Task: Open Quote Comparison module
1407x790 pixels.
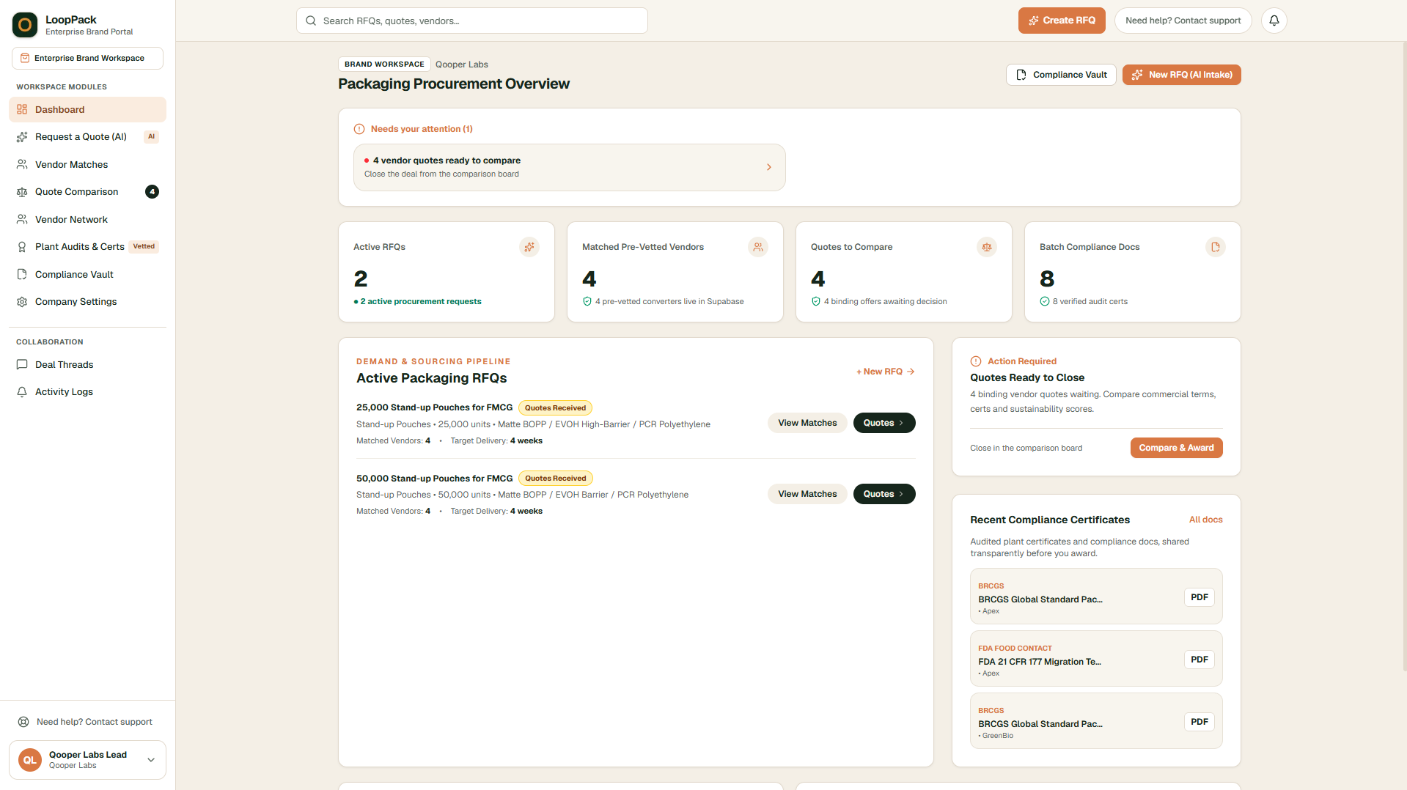Action: pyautogui.click(x=87, y=192)
